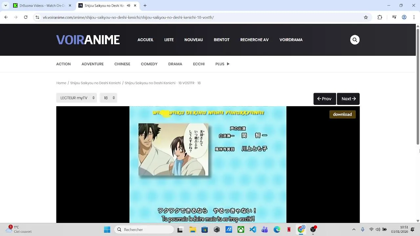
Task: Open Microsoft Edge from taskbar
Action: click(x=277, y=230)
